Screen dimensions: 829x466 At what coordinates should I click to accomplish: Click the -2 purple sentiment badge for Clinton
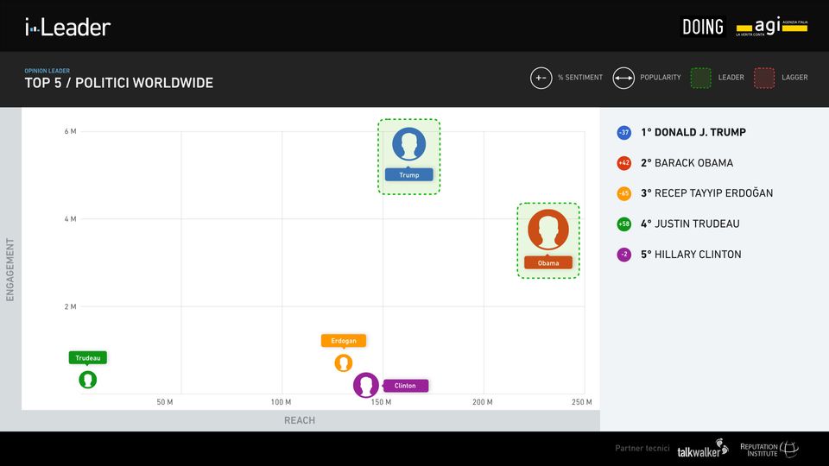[x=623, y=255]
